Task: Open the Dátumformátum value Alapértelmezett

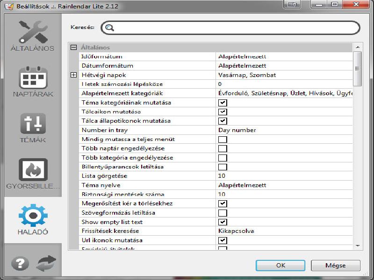Action: (242, 66)
